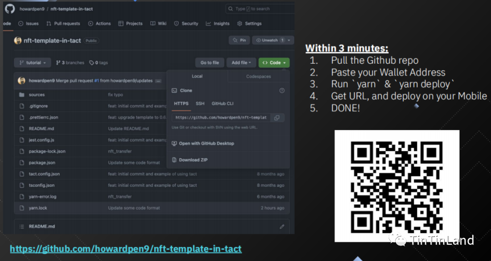491x261 pixels.
Task: Click the avatar beside nft-template-in-tact title
Action: click(18, 40)
